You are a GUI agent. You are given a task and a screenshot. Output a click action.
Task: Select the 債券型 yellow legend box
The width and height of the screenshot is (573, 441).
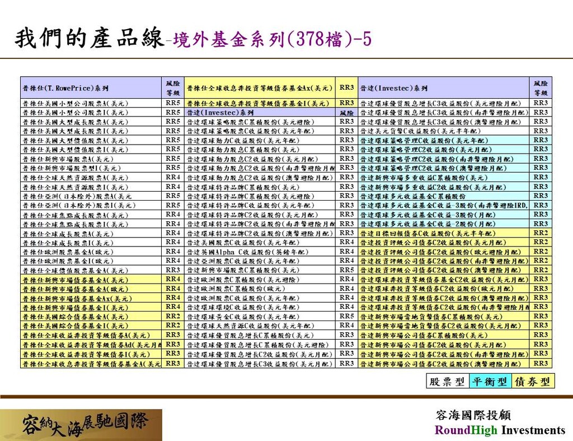[x=533, y=382]
